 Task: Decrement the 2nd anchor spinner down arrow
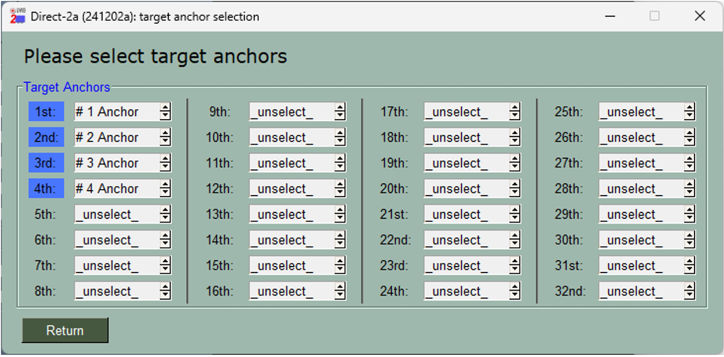pos(166,141)
